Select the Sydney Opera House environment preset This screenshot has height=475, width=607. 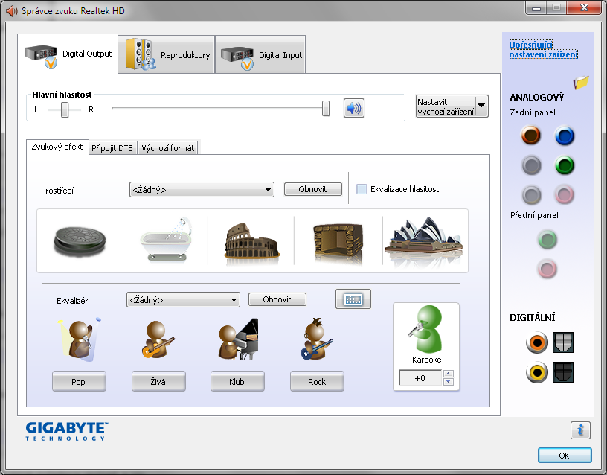click(425, 240)
